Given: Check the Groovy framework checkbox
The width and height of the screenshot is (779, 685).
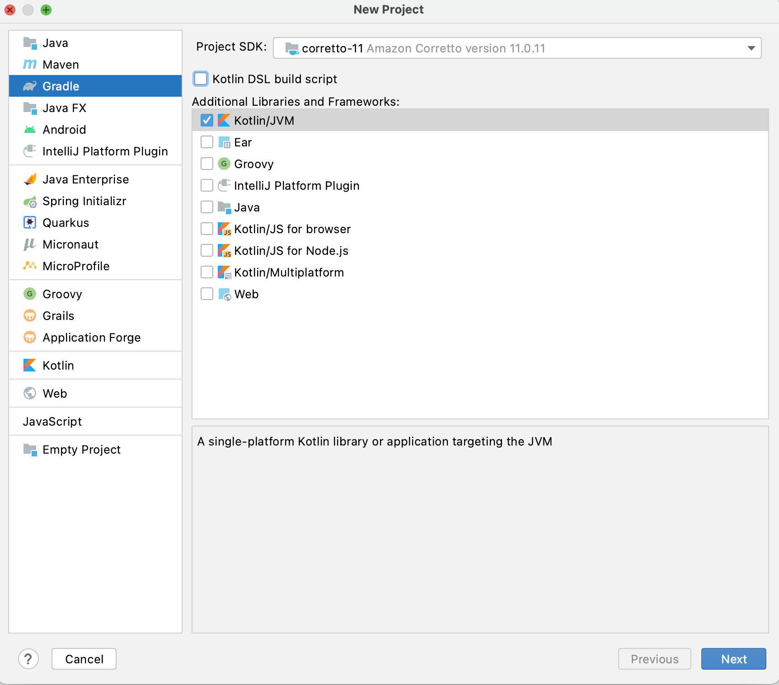Looking at the screenshot, I should click(207, 164).
